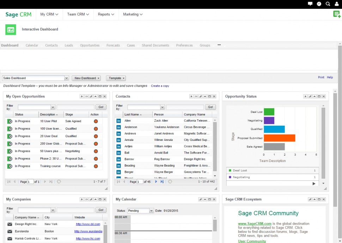Open the New Dashboard dropdown
The width and height of the screenshot is (342, 243).
tap(86, 78)
